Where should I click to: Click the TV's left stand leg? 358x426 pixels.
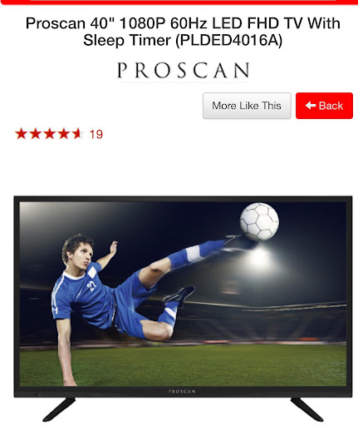[59, 409]
